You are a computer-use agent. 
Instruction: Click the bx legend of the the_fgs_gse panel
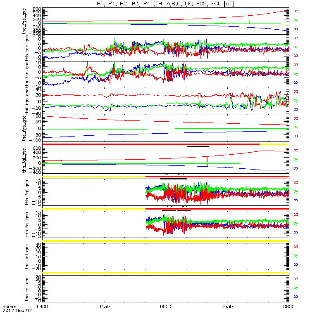(x=296, y=136)
